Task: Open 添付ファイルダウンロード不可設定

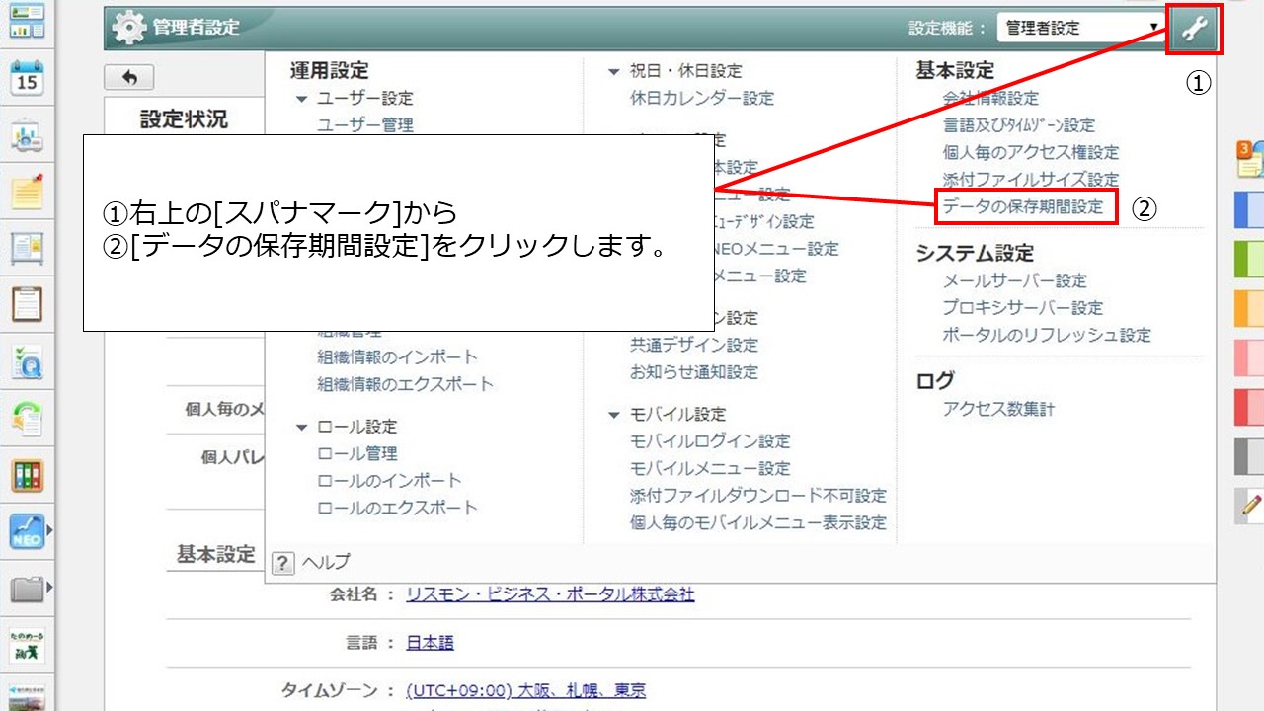Action: click(x=758, y=496)
